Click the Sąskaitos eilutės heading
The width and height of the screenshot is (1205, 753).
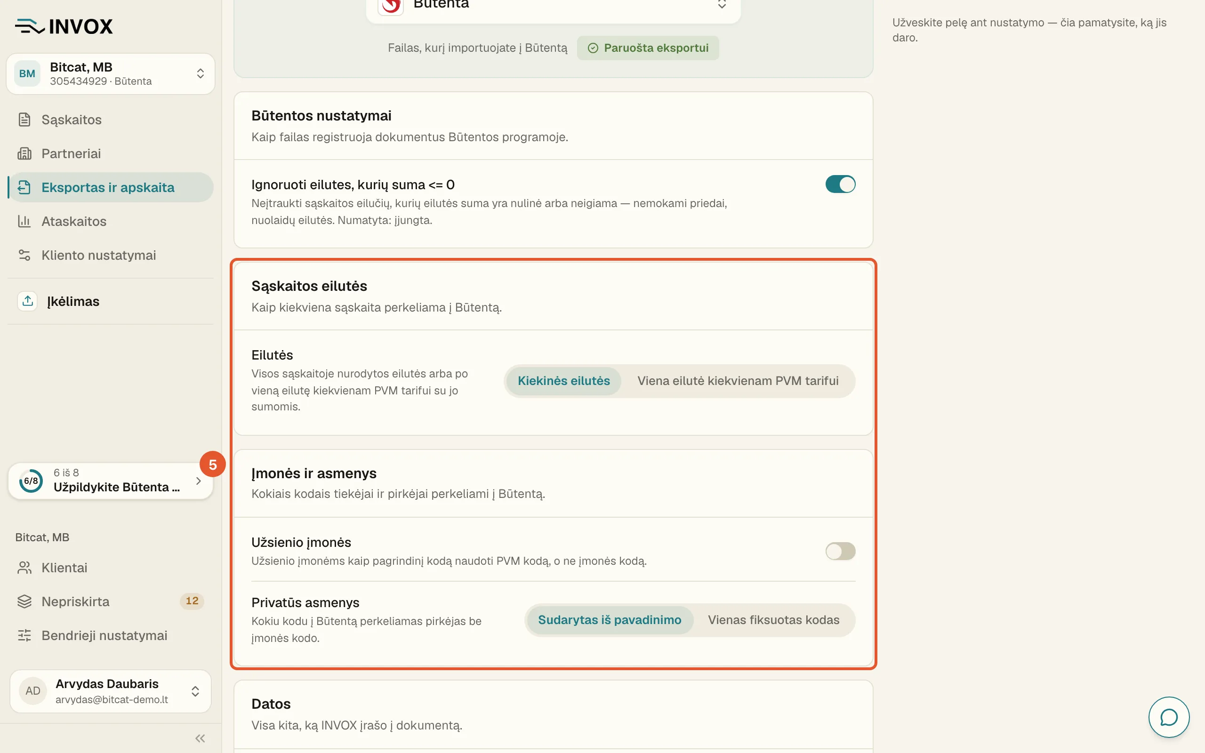click(x=309, y=286)
